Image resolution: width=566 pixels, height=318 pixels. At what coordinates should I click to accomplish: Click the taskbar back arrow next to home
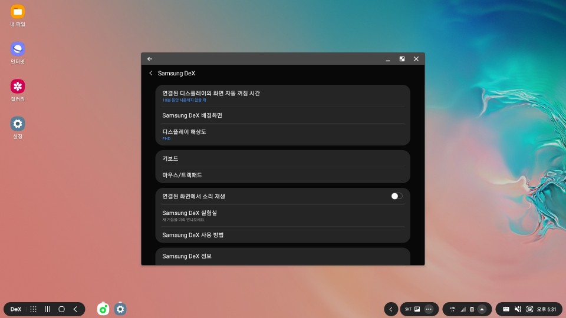coord(75,309)
